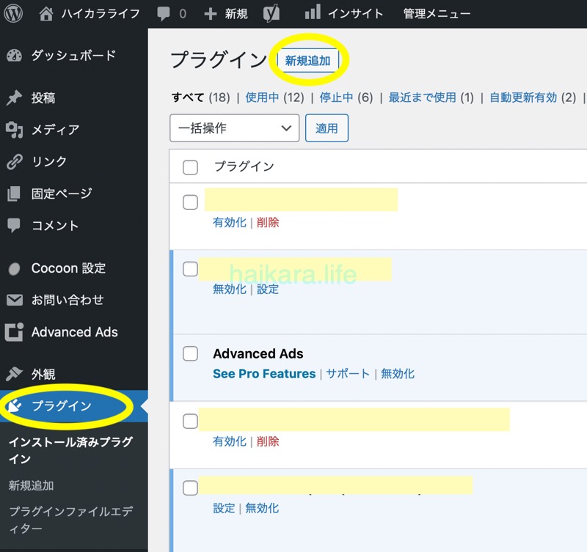Filter plugins by すべて (18)
Screen dimensions: 587x552
[x=200, y=97]
